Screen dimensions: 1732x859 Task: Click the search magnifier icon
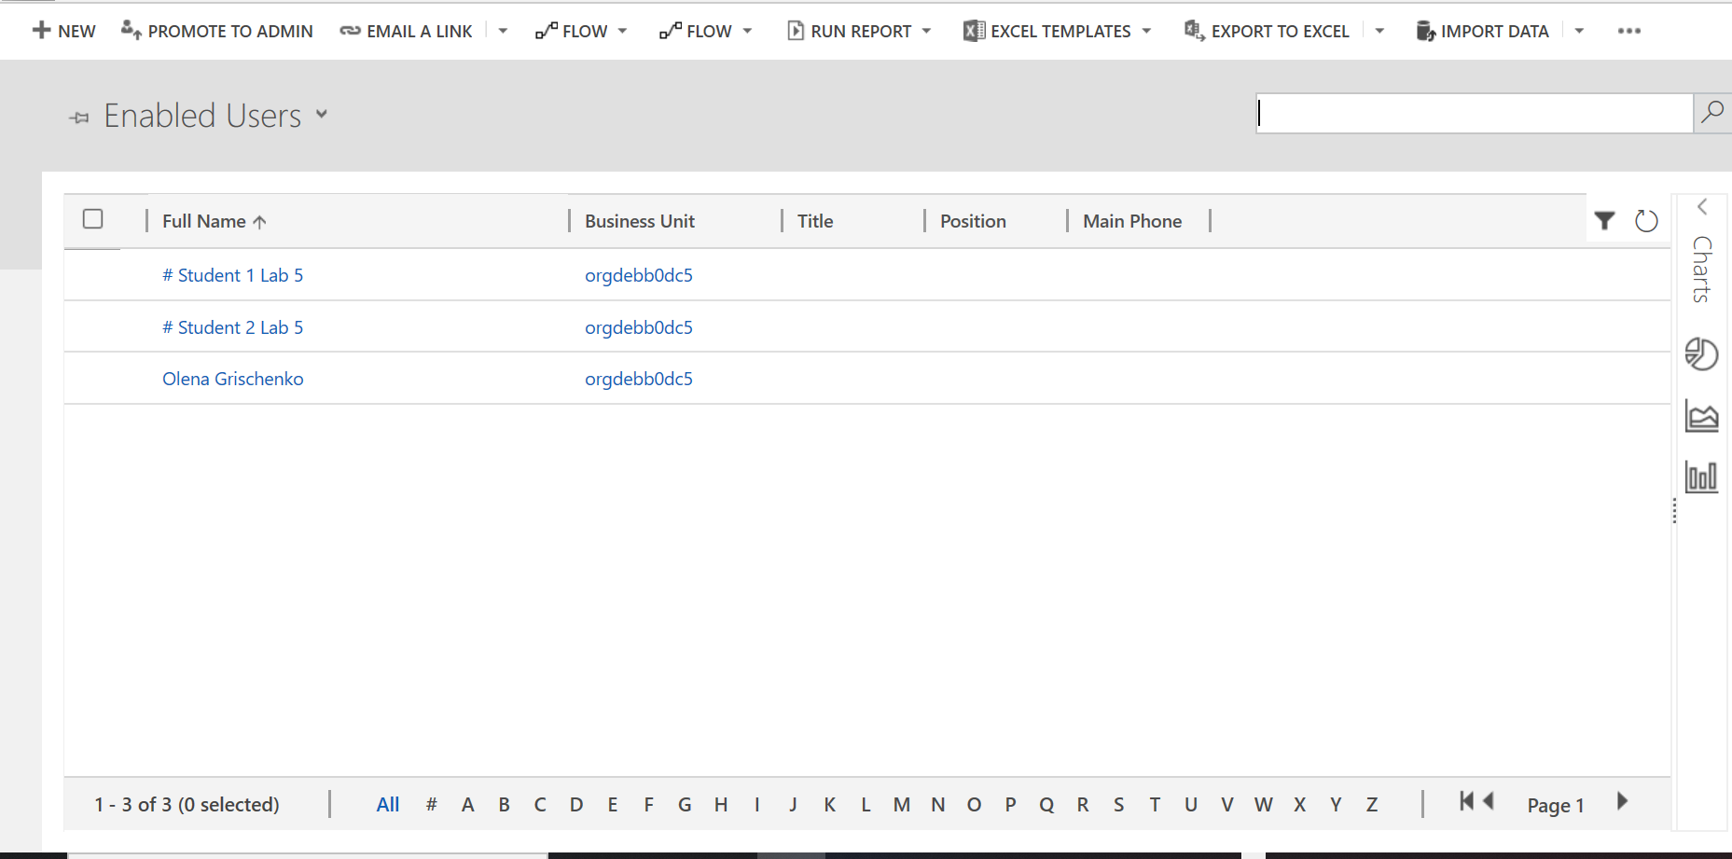1711,113
